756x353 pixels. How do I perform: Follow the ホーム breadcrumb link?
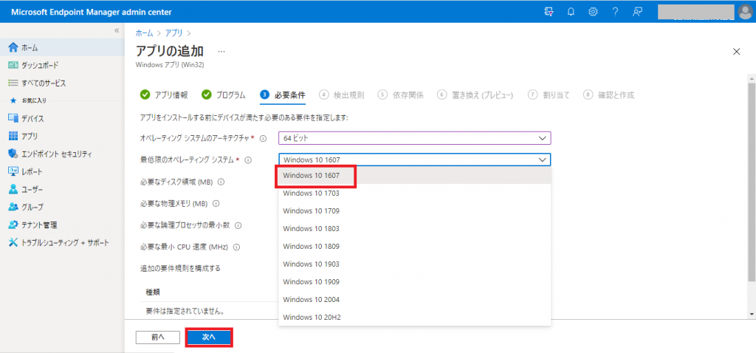(144, 32)
